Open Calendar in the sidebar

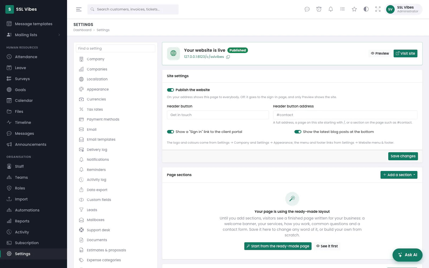point(34,100)
